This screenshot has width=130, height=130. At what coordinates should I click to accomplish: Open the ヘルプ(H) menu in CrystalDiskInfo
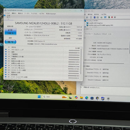pos(41,13)
